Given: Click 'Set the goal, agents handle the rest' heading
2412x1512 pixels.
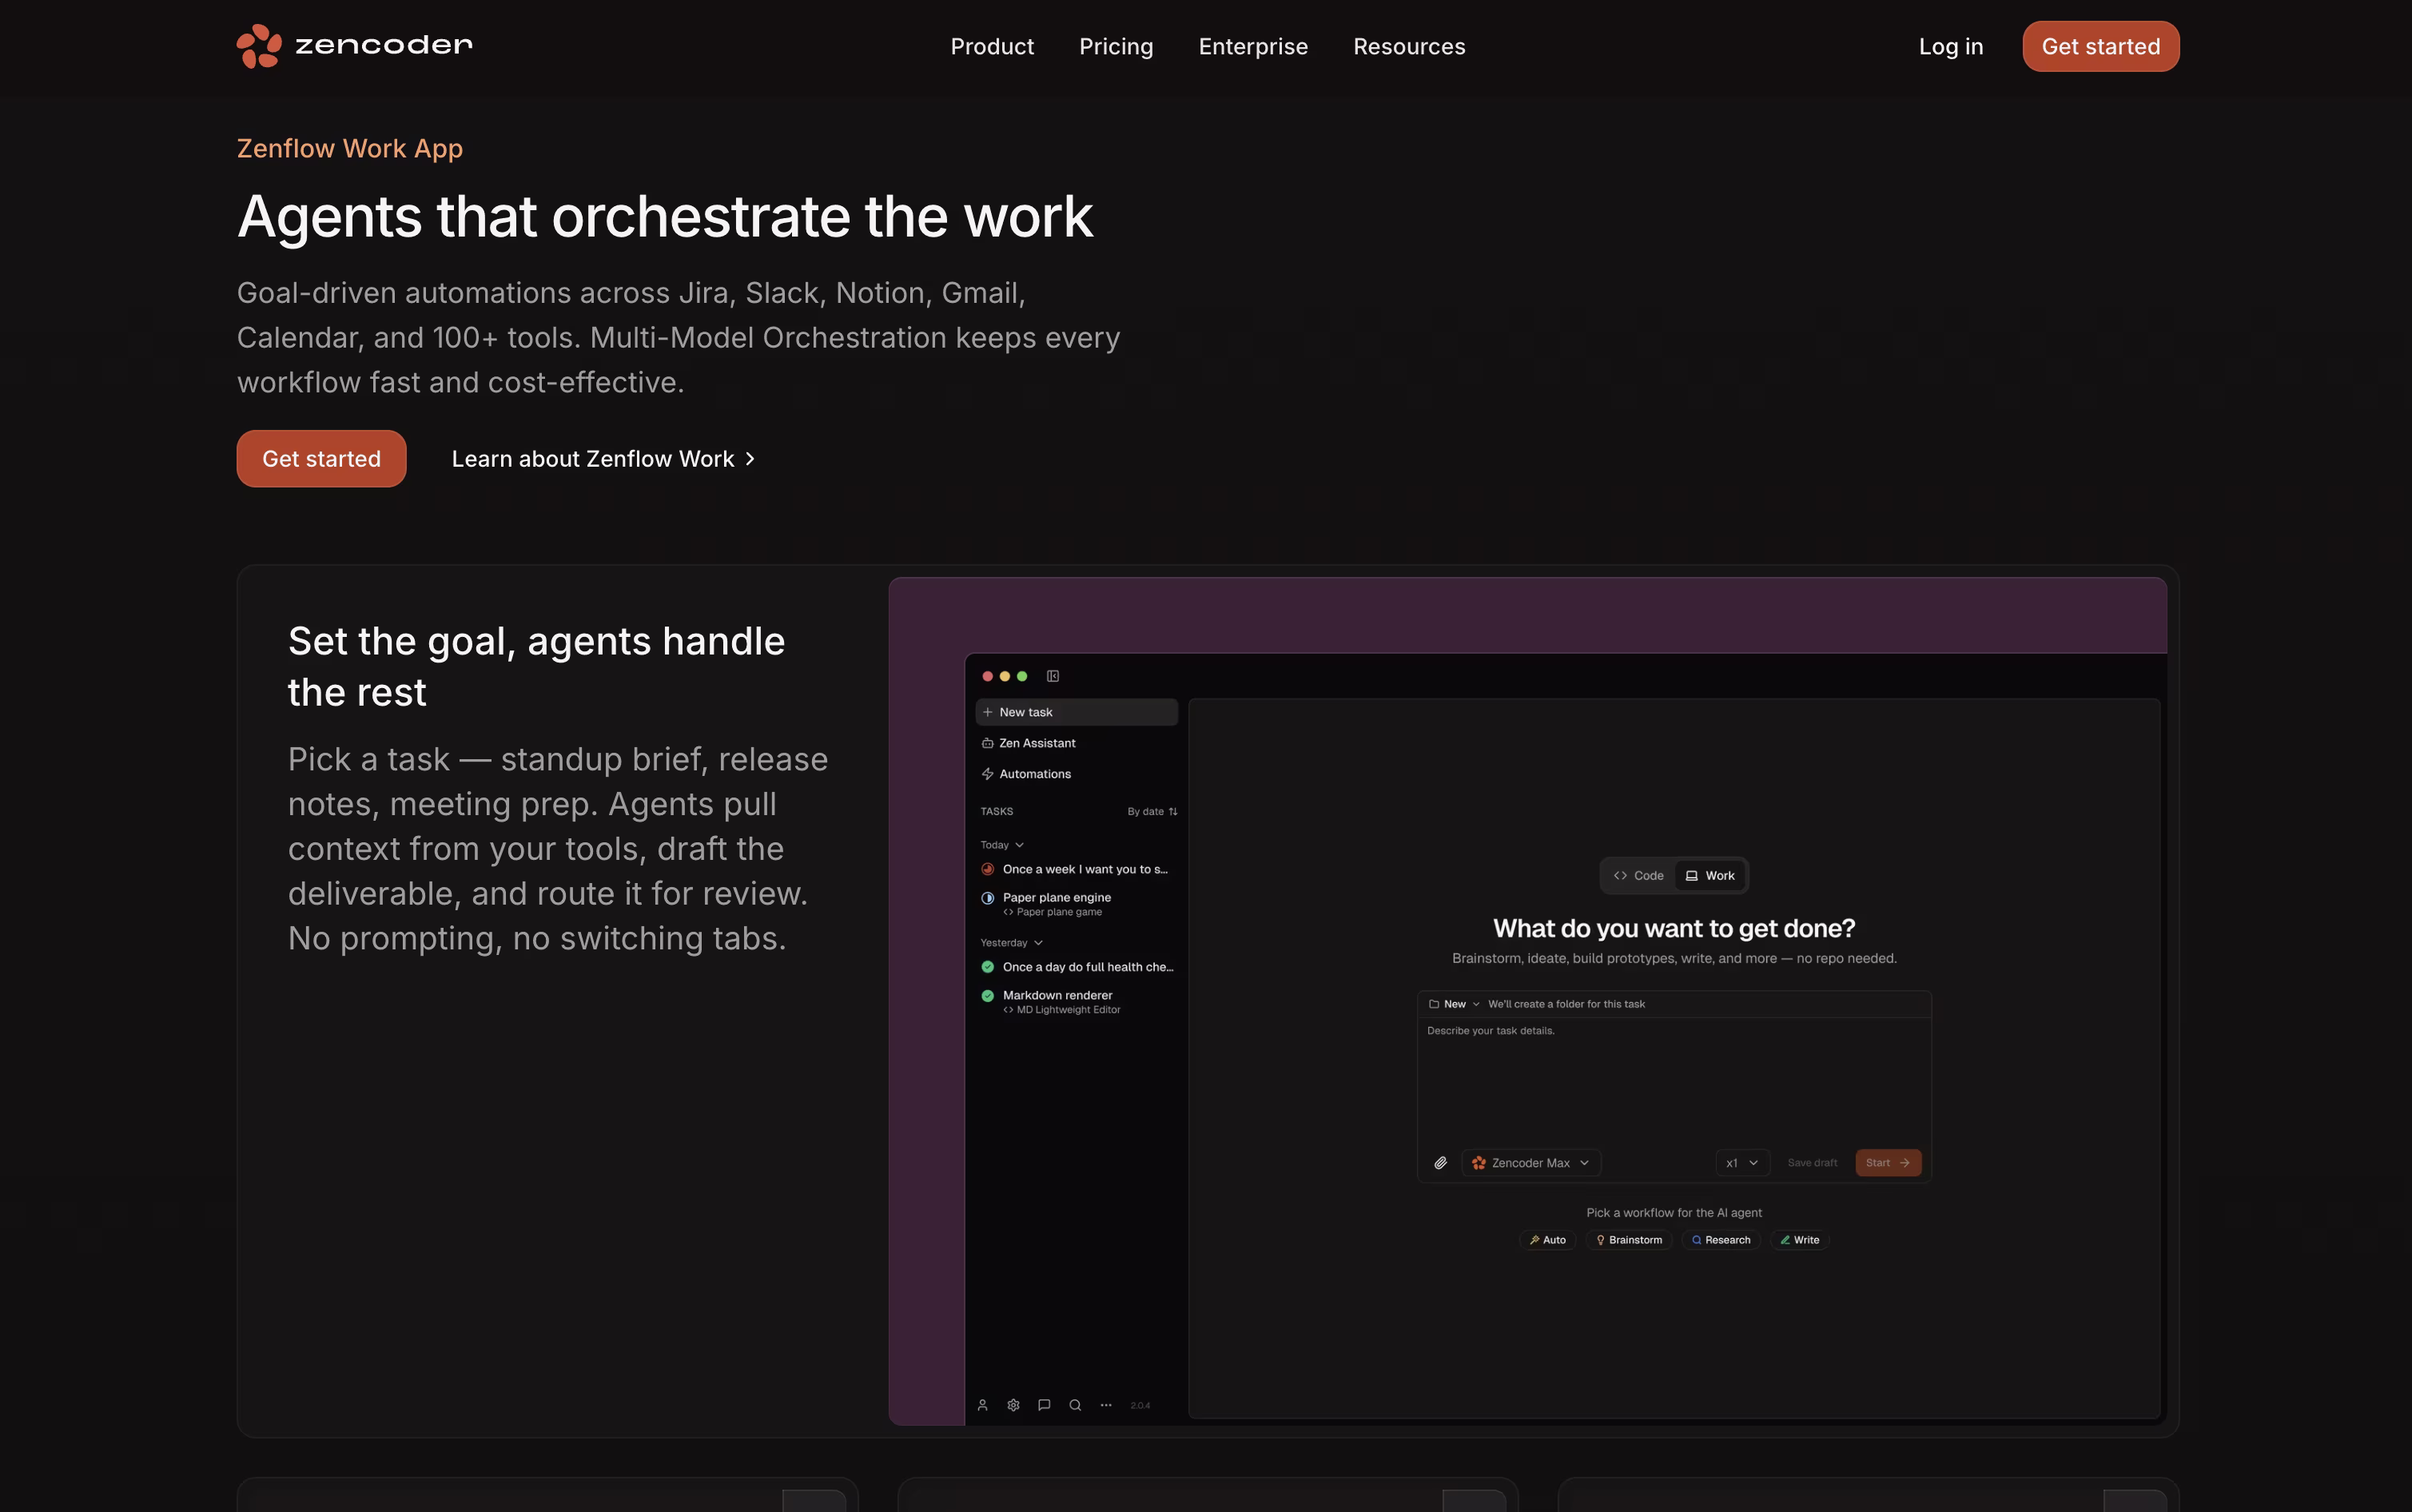Looking at the screenshot, I should pos(536,667).
